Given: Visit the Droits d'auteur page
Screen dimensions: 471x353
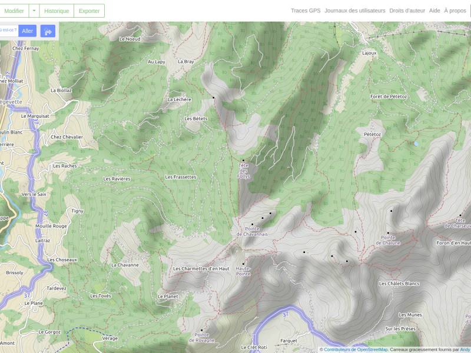Looking at the screenshot, I should pyautogui.click(x=407, y=11).
